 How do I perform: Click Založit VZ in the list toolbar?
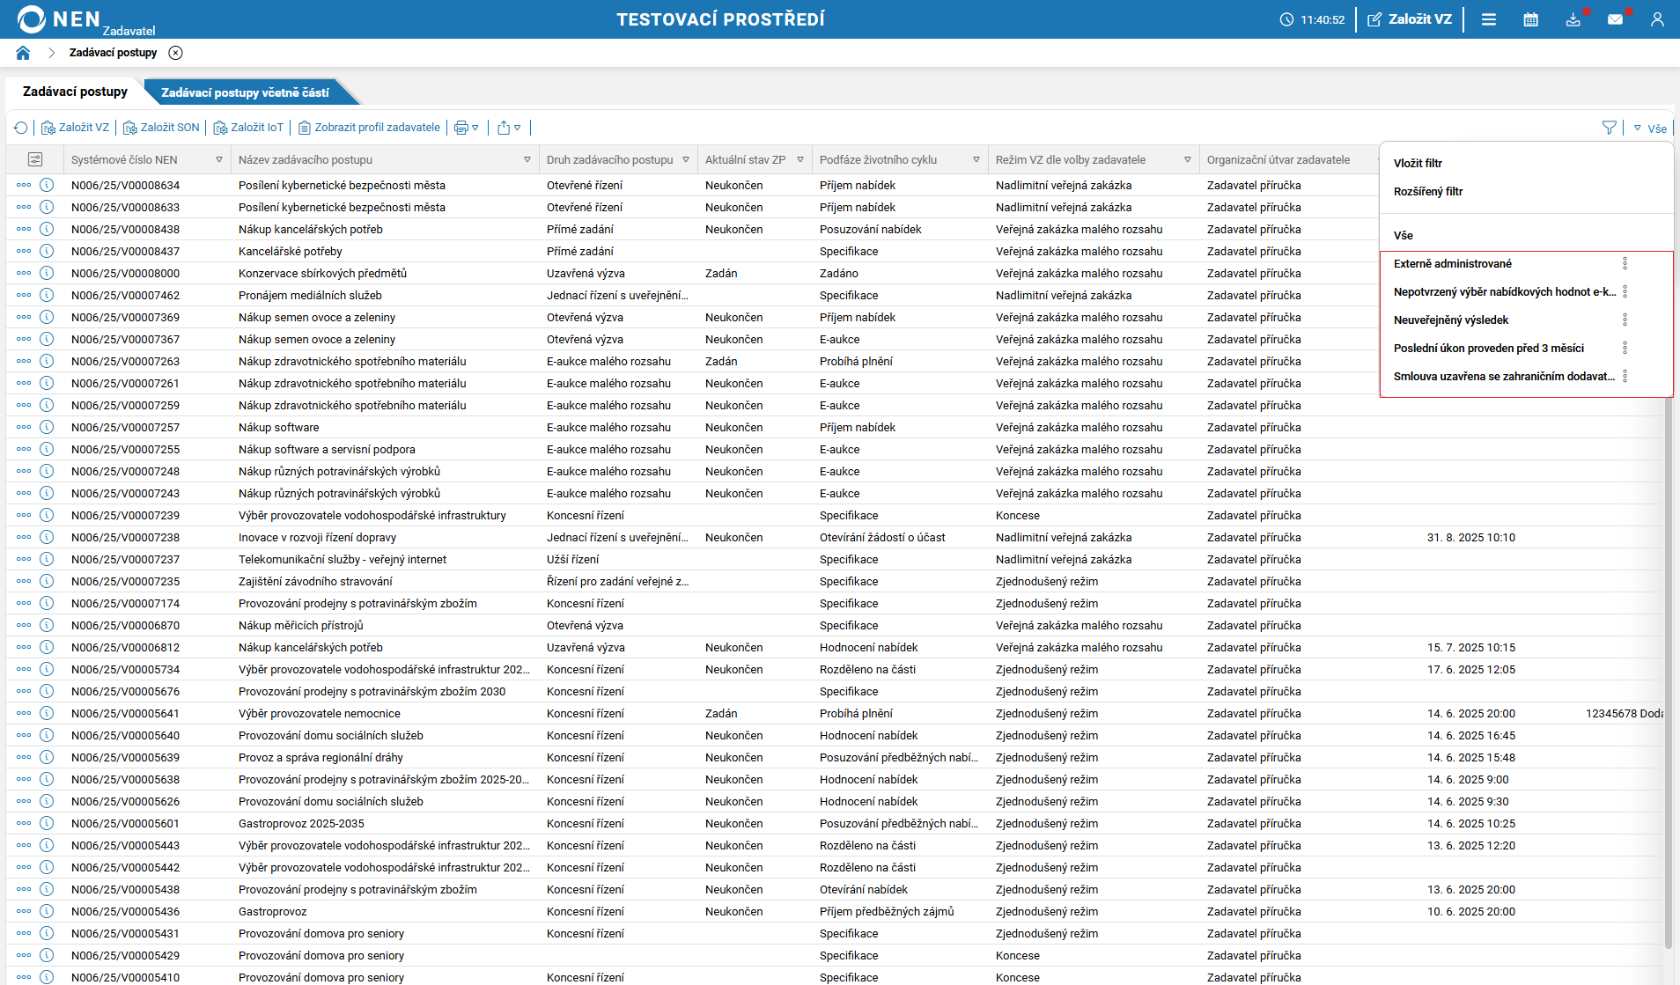click(x=76, y=128)
